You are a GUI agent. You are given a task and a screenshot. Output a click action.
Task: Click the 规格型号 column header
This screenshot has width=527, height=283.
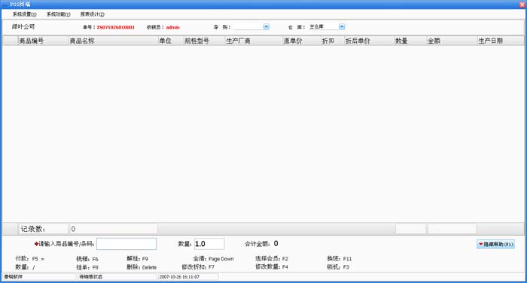tap(204, 41)
